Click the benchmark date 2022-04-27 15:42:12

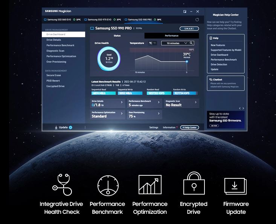pos(135,82)
